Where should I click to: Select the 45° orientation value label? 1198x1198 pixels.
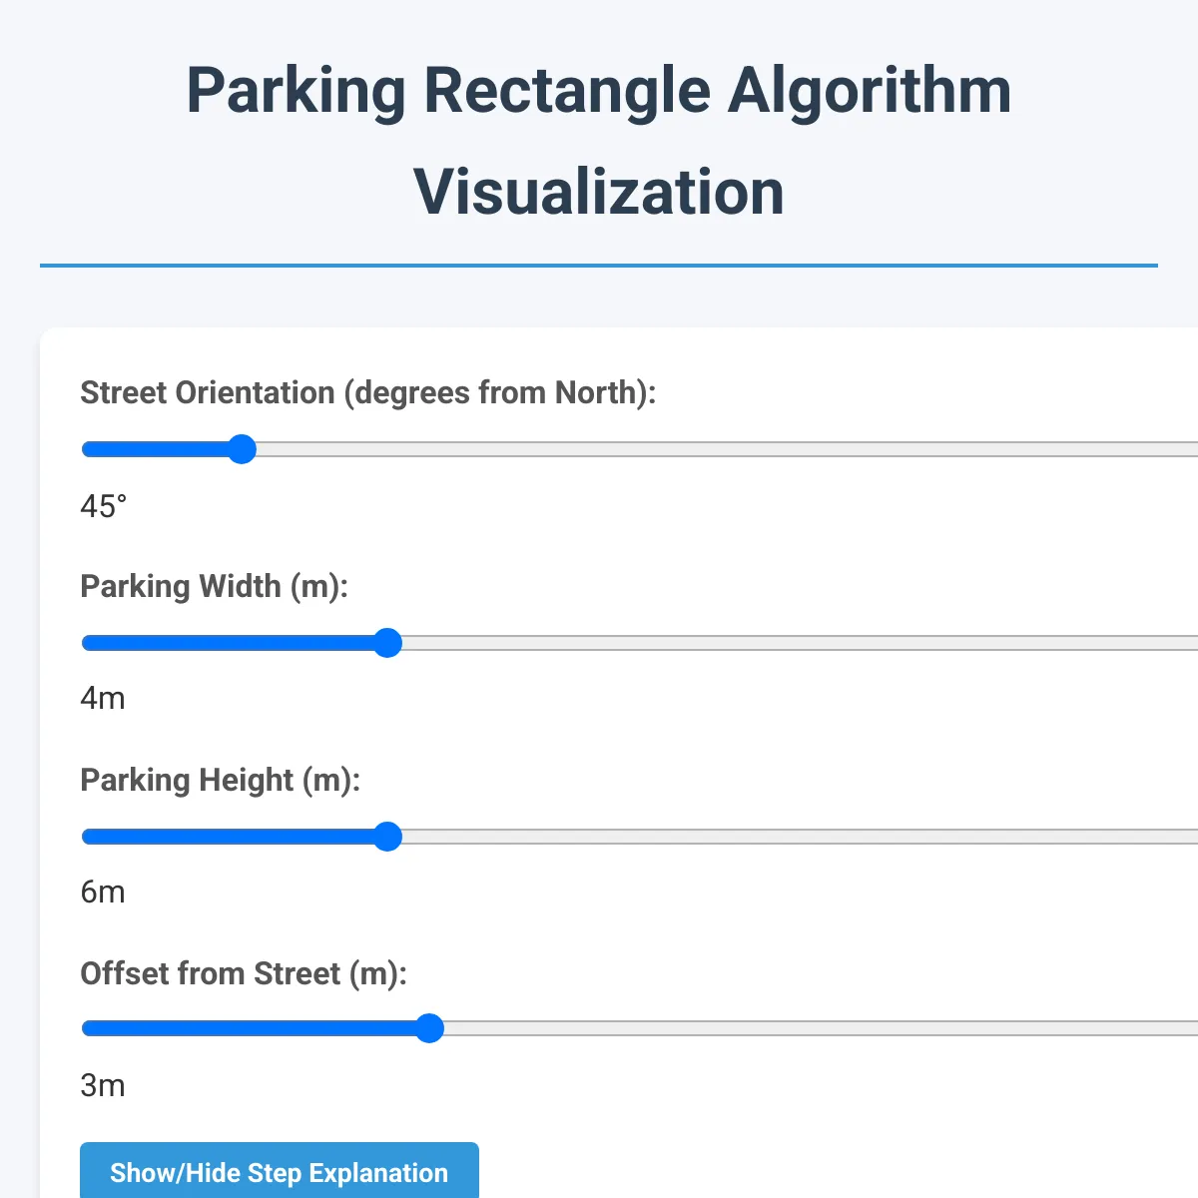(102, 507)
